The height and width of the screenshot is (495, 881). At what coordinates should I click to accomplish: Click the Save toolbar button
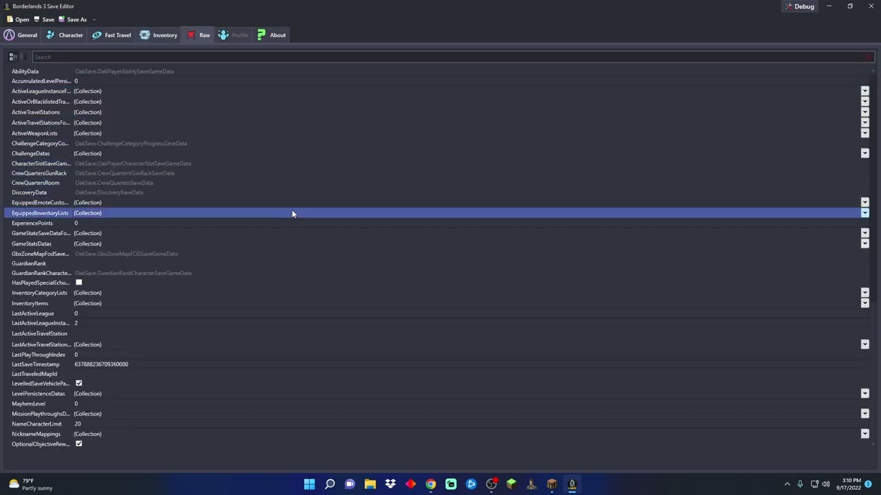(x=44, y=19)
